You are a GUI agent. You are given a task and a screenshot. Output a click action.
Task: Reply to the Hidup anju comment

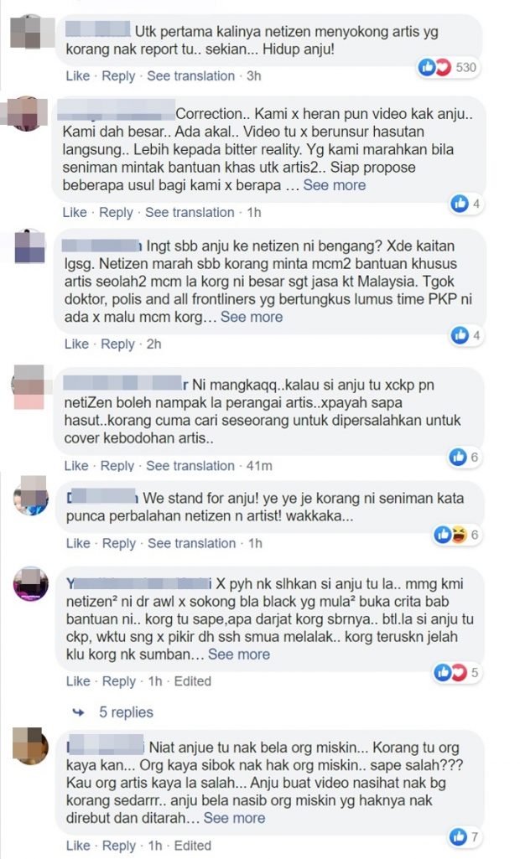(118, 76)
